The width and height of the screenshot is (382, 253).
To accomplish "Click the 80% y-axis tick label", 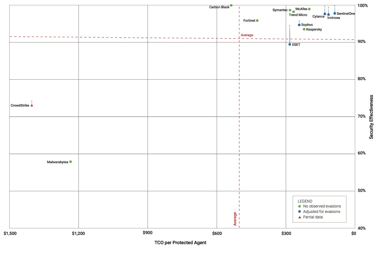I will pos(362,79).
